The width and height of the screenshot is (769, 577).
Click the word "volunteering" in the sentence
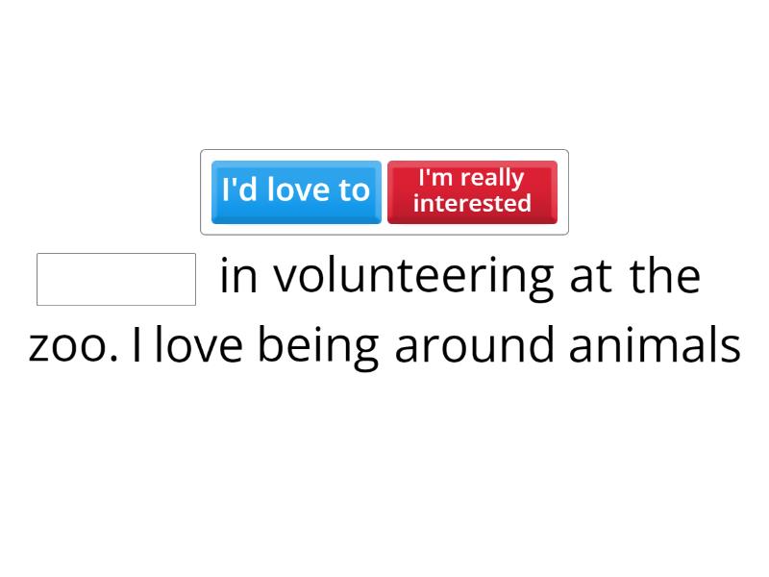tap(413, 277)
